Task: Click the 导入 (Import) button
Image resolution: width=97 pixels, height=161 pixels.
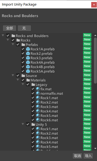Action: click(x=88, y=156)
